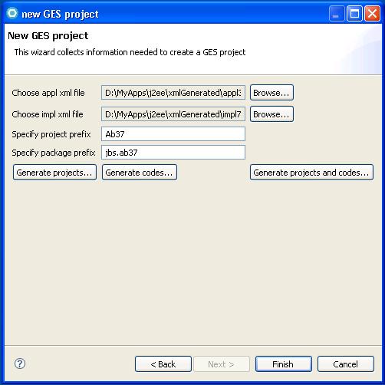Click the project prefix field containing Ab37

(173, 134)
